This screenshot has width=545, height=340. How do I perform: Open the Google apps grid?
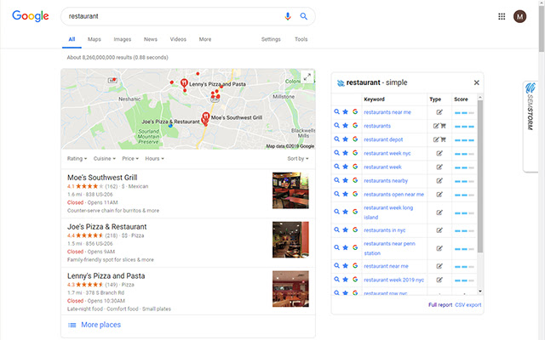(x=502, y=16)
